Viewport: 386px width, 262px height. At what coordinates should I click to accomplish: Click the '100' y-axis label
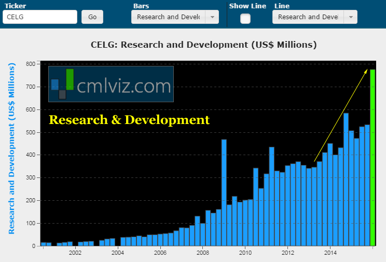31,223
